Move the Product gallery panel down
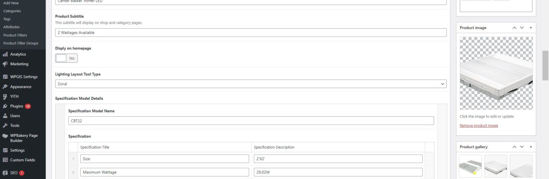This screenshot has height=179, width=549. click(x=522, y=147)
